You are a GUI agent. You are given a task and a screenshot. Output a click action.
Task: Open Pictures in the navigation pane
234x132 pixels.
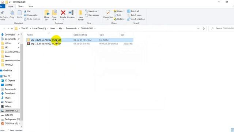click(x=8, y=102)
